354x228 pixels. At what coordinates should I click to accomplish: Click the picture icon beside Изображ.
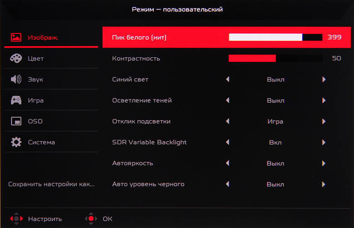[16, 38]
